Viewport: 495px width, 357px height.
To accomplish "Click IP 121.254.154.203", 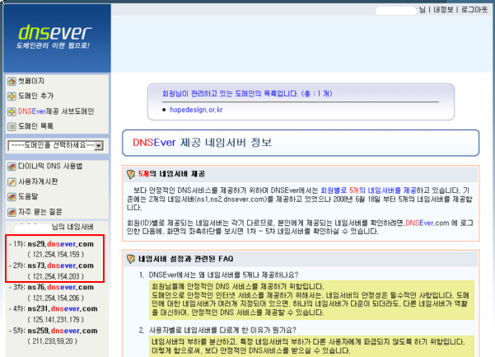I will (x=56, y=276).
